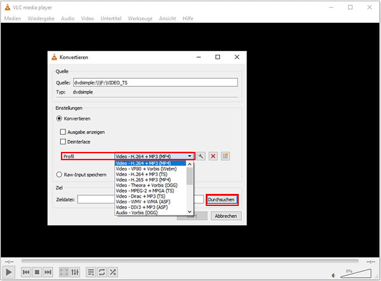The height and width of the screenshot is (281, 381).
Task: Choose Video - Dirac + MP3 (TS) profile
Action: click(150, 196)
